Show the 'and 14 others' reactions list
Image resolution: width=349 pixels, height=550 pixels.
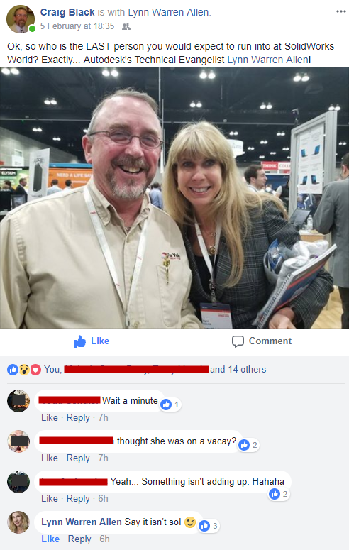(x=238, y=369)
